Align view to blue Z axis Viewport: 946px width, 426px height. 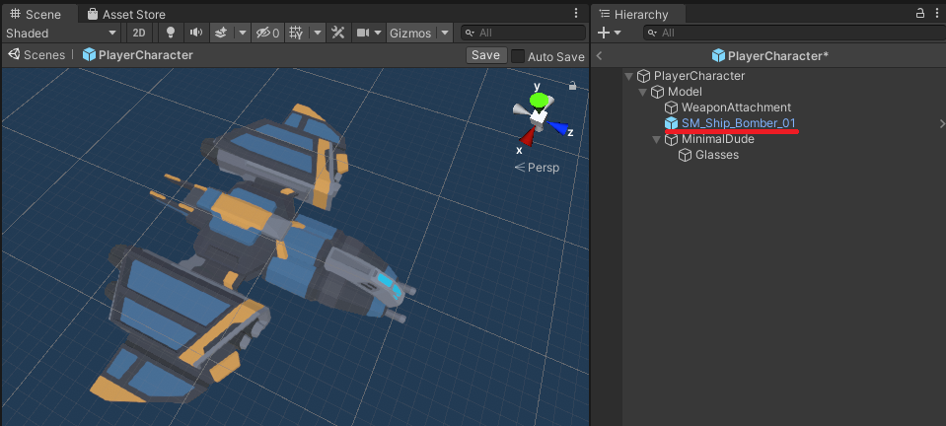coord(558,128)
